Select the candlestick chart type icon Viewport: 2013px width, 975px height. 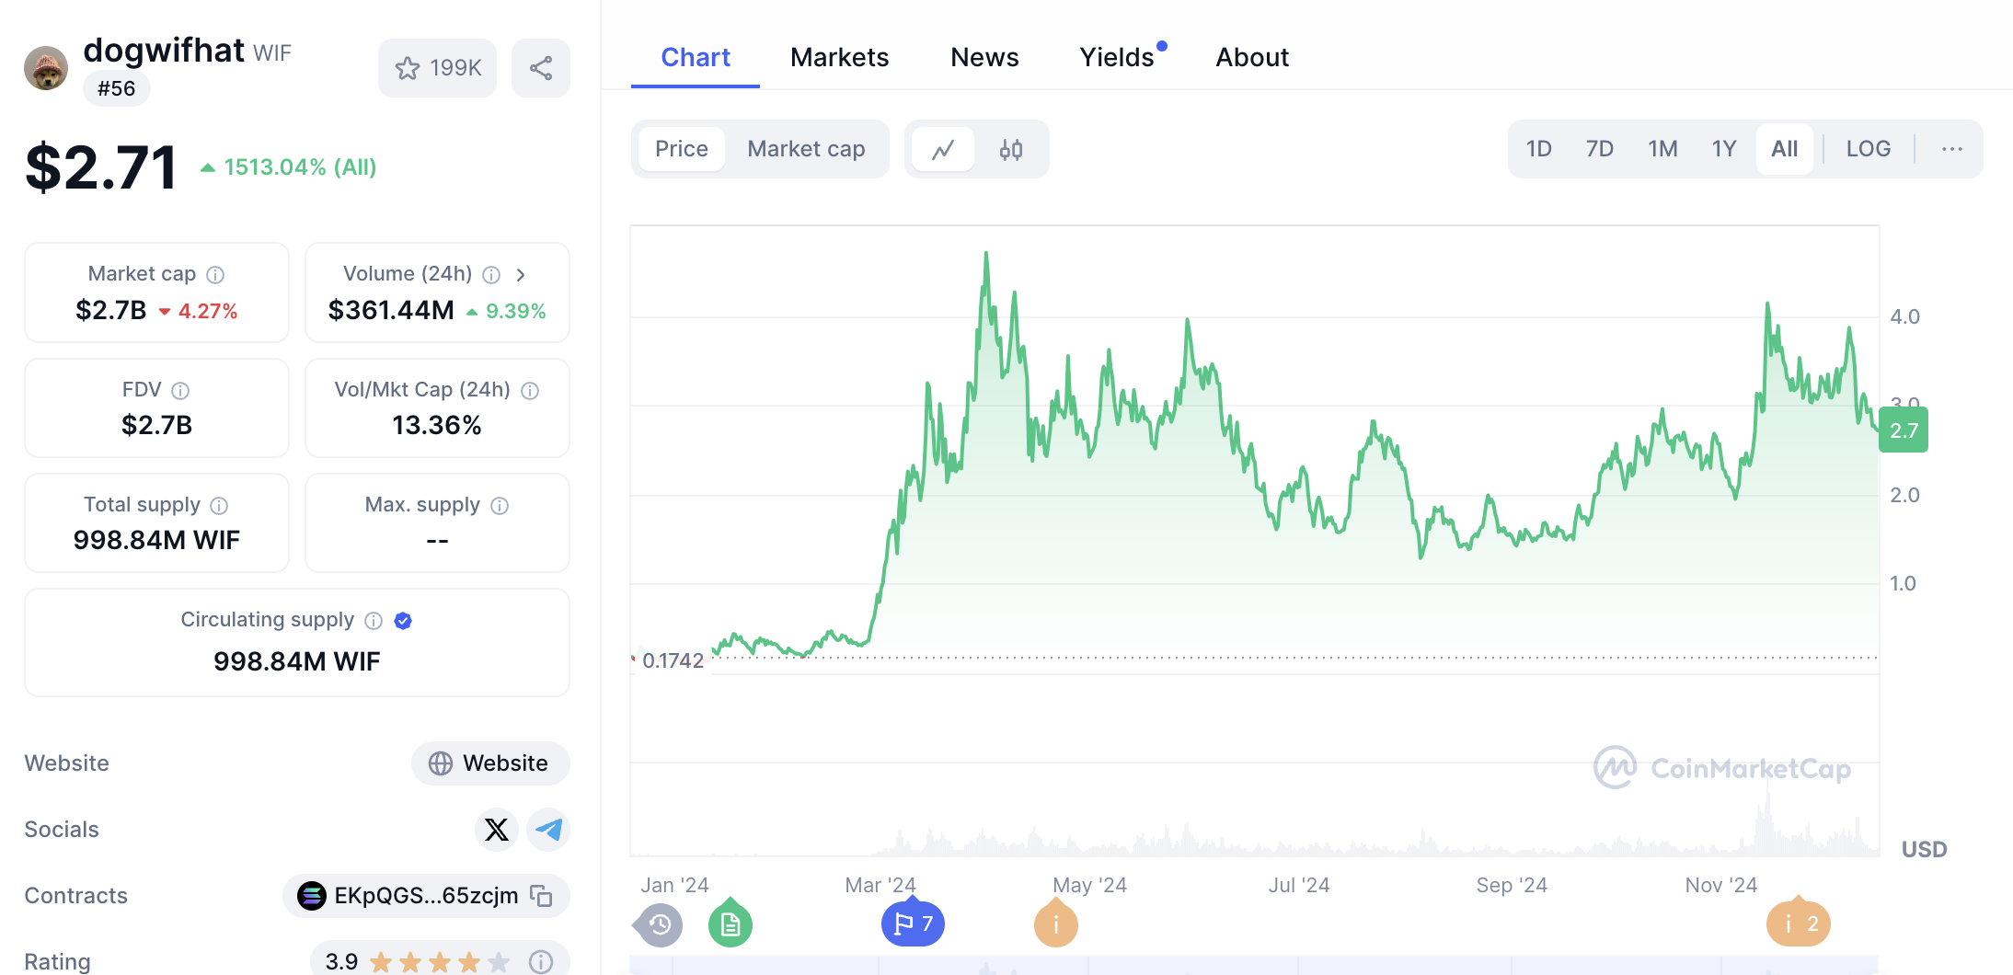coord(1011,149)
